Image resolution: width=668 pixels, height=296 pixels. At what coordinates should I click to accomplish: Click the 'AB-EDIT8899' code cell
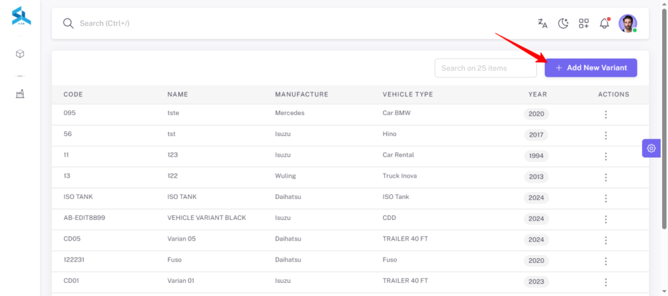[x=84, y=218]
